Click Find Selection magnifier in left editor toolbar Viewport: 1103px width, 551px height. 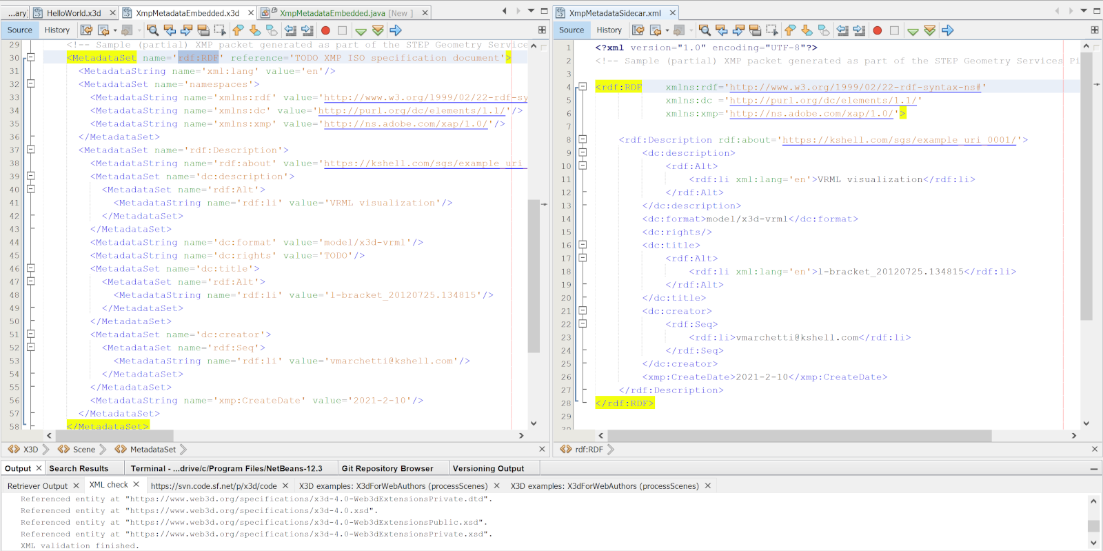tap(152, 30)
